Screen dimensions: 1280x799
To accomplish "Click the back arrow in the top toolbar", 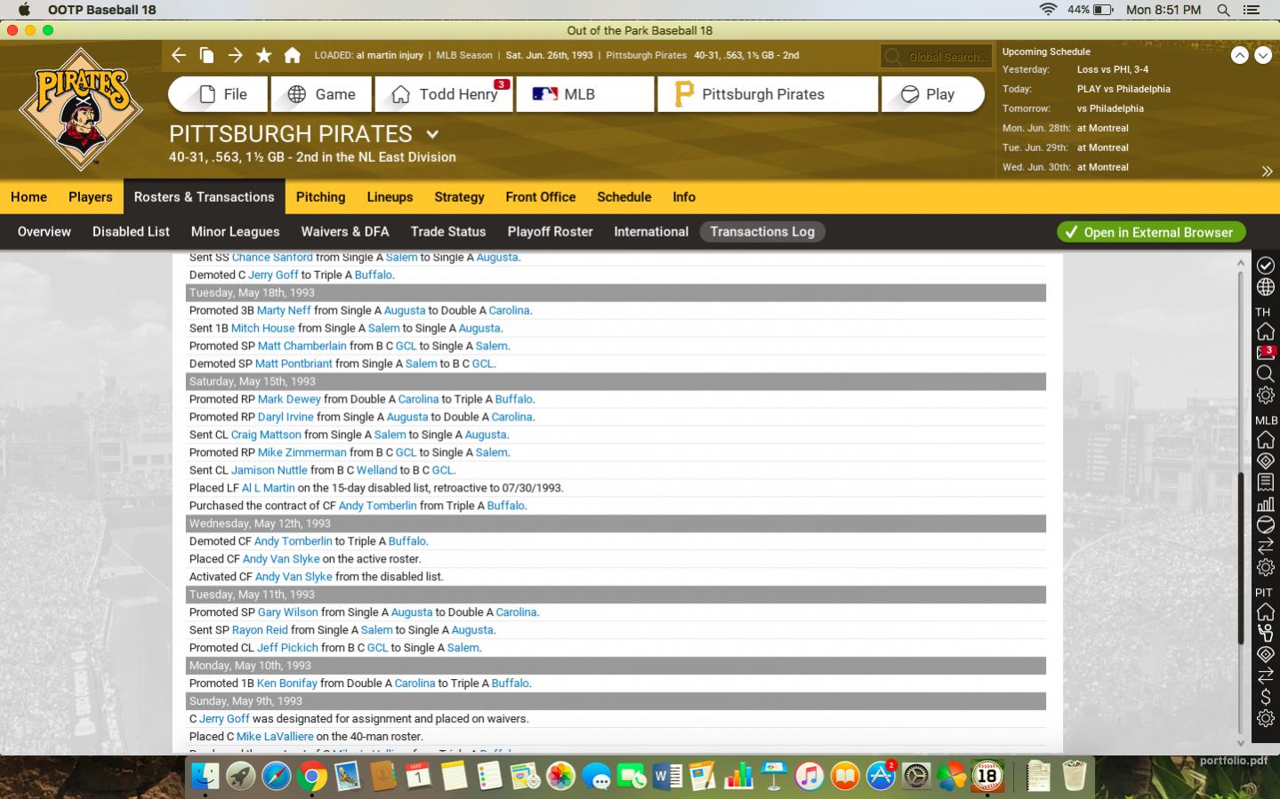I will (179, 55).
